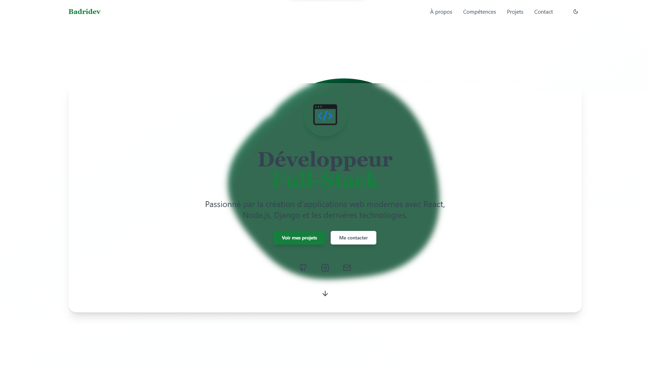Select the blue code brackets symbol
Screen dimensions: 648x368
coord(325,115)
